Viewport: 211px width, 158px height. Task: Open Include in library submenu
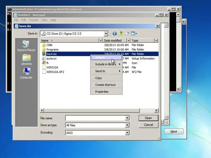click(106, 64)
